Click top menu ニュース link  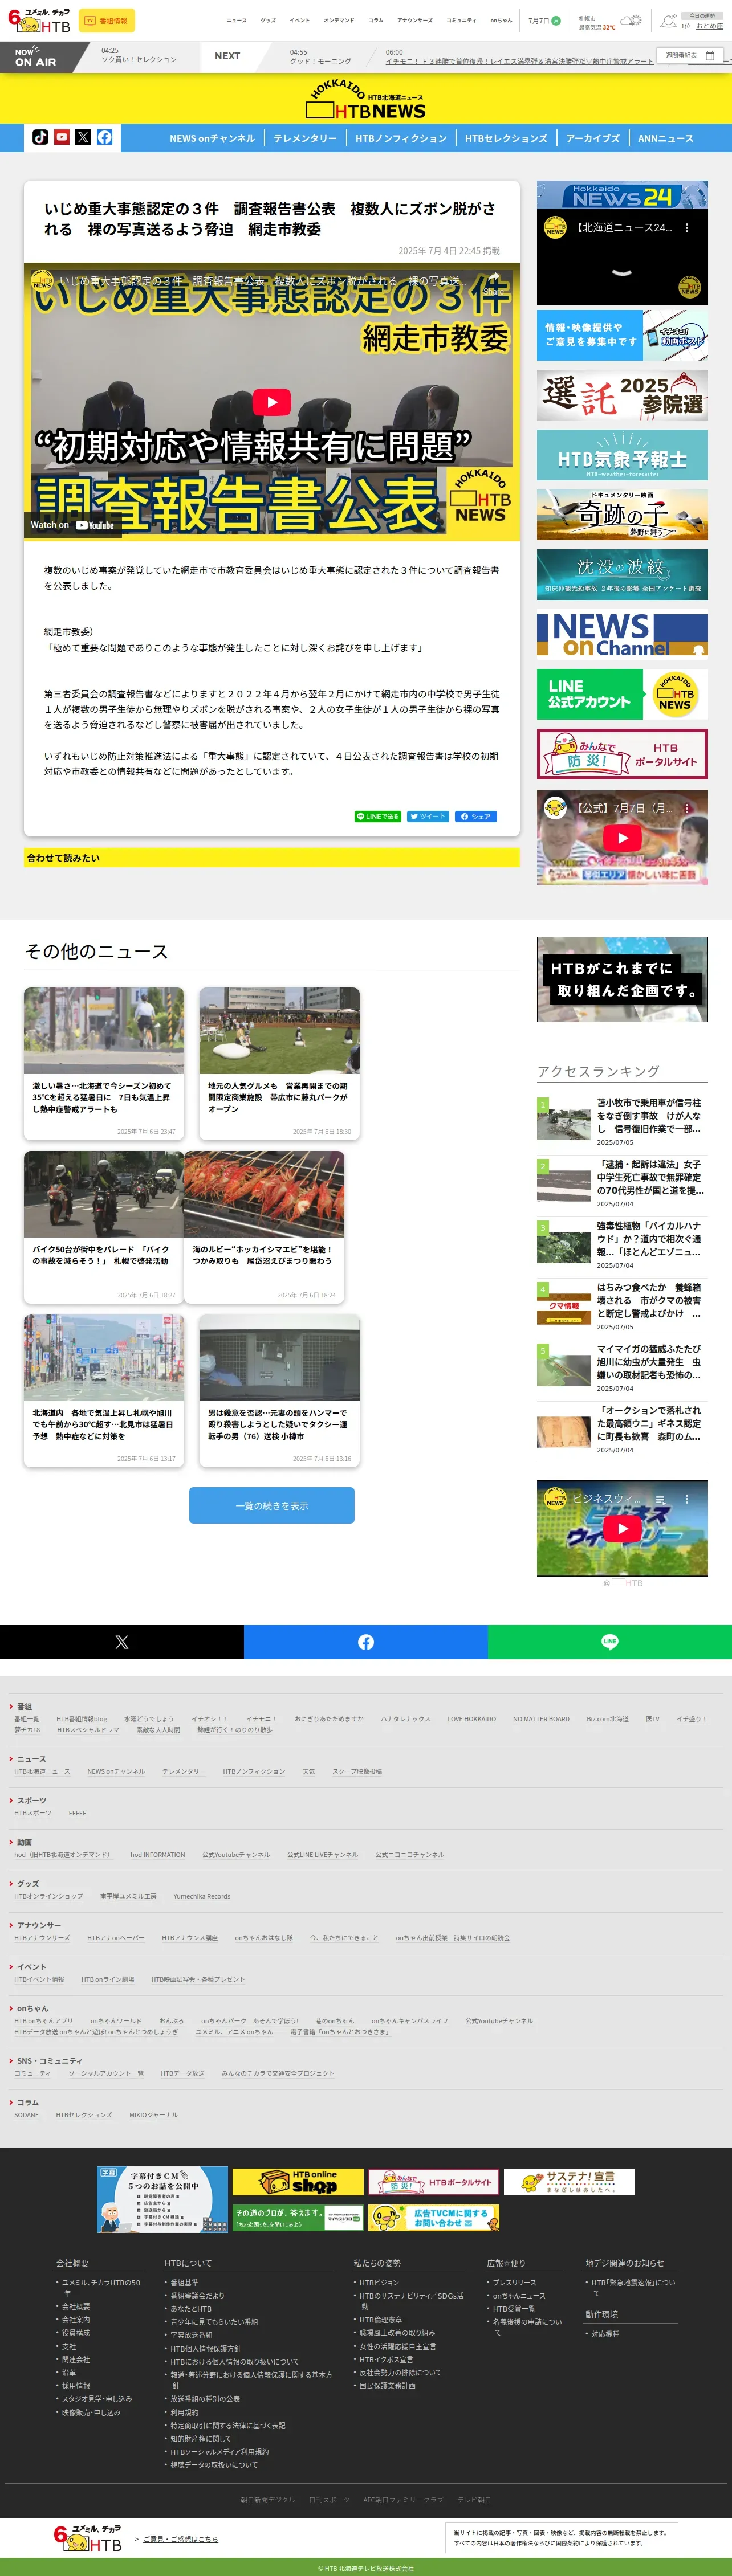(x=236, y=20)
